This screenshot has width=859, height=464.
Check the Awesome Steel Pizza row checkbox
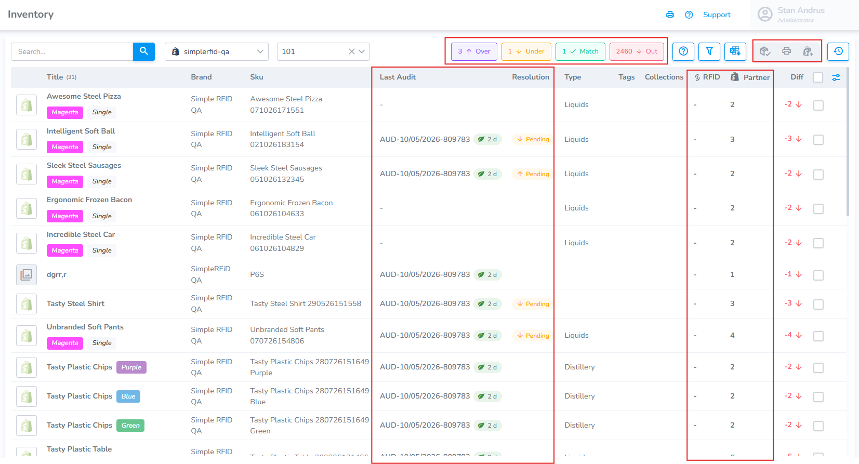coord(818,105)
